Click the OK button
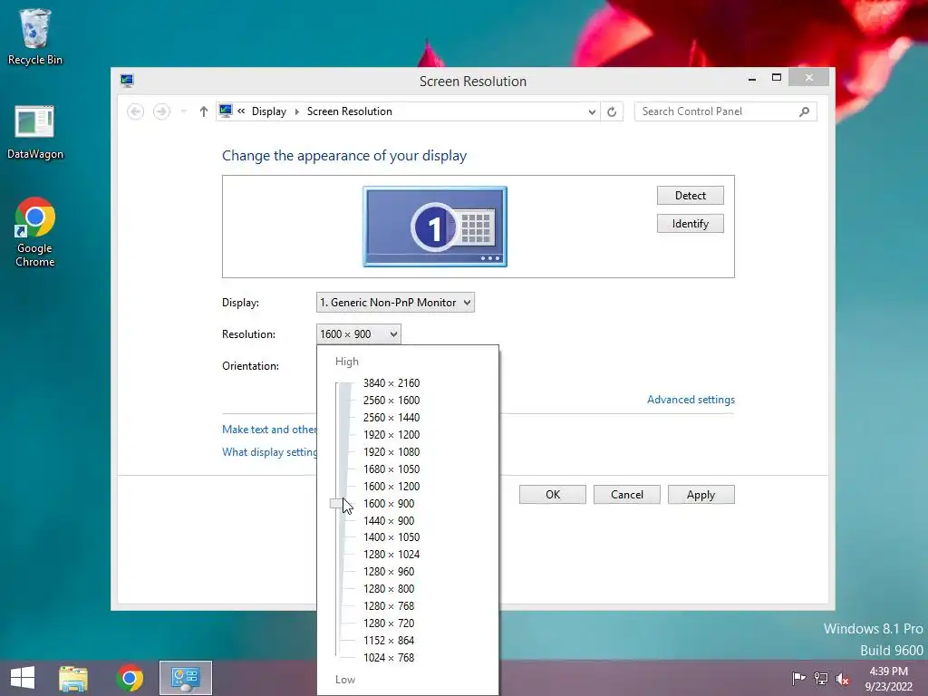The image size is (928, 696). [x=553, y=495]
